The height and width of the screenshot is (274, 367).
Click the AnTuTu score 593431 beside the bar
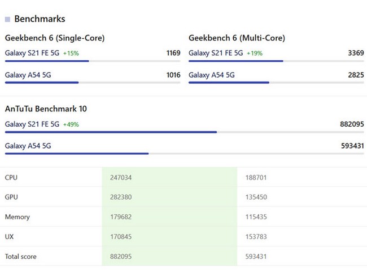[x=352, y=146]
